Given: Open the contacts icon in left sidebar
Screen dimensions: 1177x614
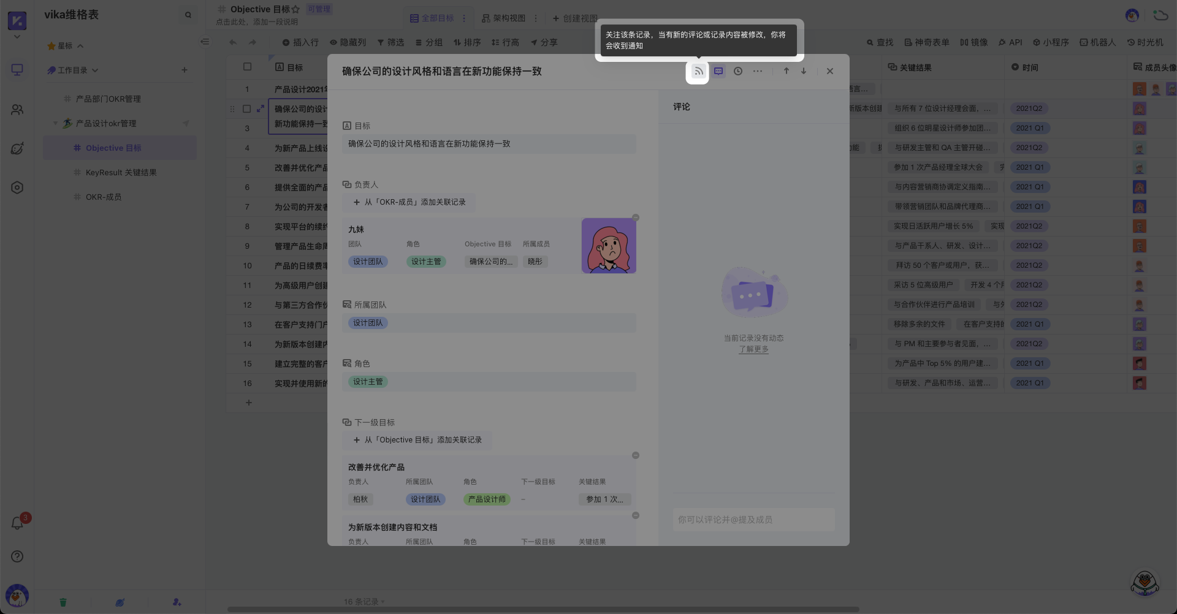Looking at the screenshot, I should (17, 109).
